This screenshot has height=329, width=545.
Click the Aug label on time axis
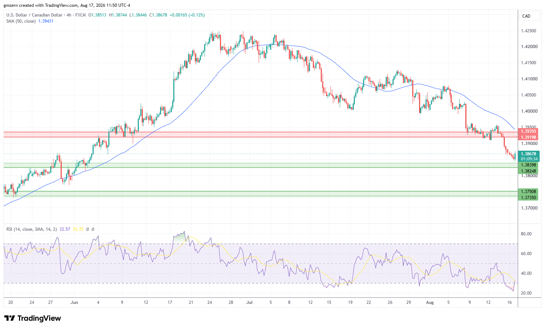(x=430, y=302)
